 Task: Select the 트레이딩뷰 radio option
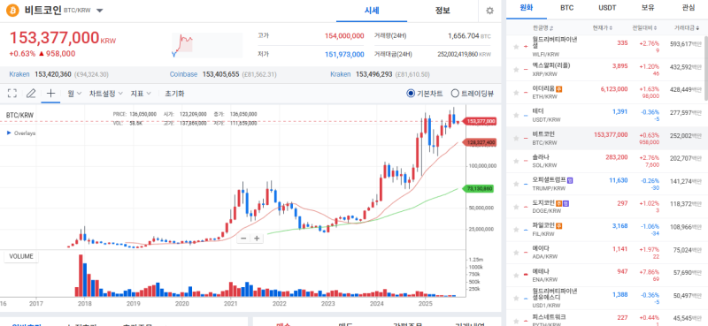tap(473, 94)
